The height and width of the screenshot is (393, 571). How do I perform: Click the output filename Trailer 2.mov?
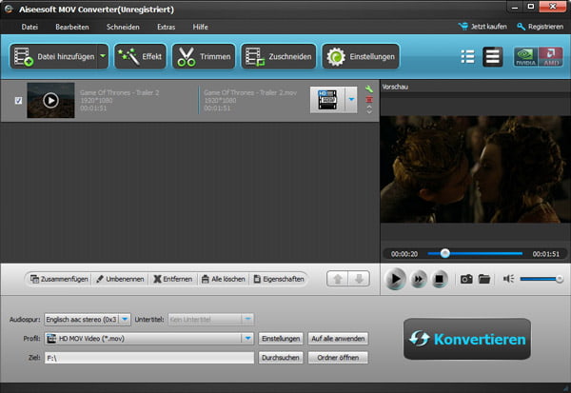(250, 92)
